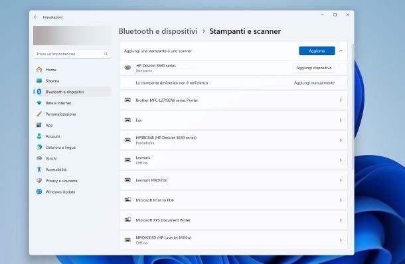Image resolution: width=405 pixels, height=264 pixels.
Task: Click the Accessibilità figure icon
Action: 39,170
